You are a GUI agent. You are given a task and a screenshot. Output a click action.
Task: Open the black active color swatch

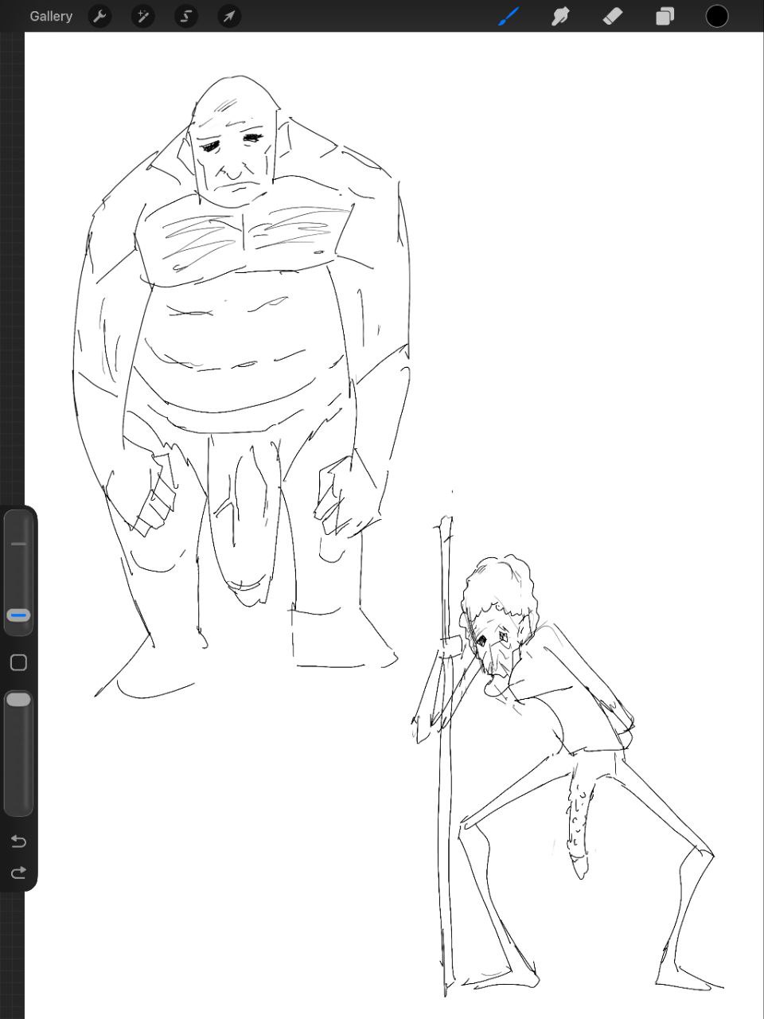tap(717, 16)
